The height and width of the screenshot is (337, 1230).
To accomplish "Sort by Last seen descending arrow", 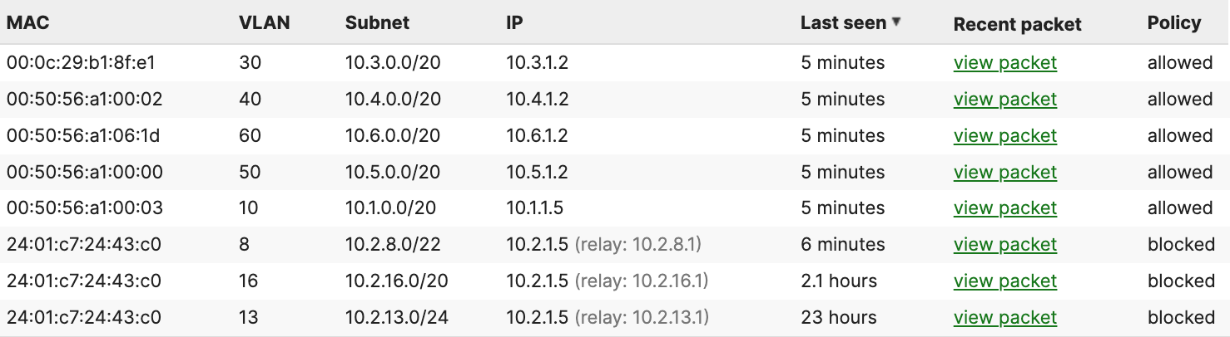I will [896, 22].
